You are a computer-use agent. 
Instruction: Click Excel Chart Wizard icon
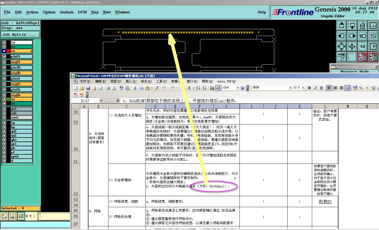[x=212, y=88]
